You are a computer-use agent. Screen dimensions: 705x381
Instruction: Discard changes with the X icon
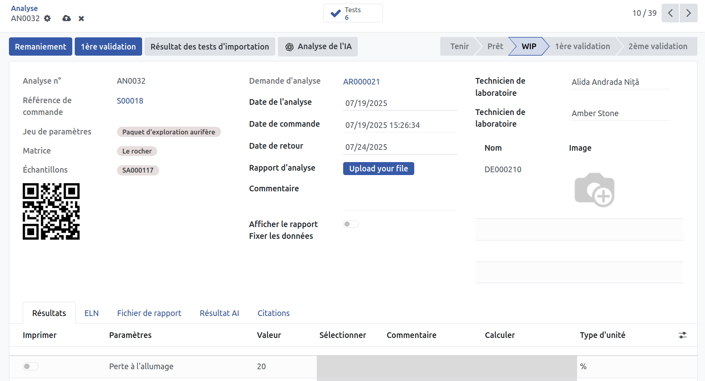click(x=81, y=18)
